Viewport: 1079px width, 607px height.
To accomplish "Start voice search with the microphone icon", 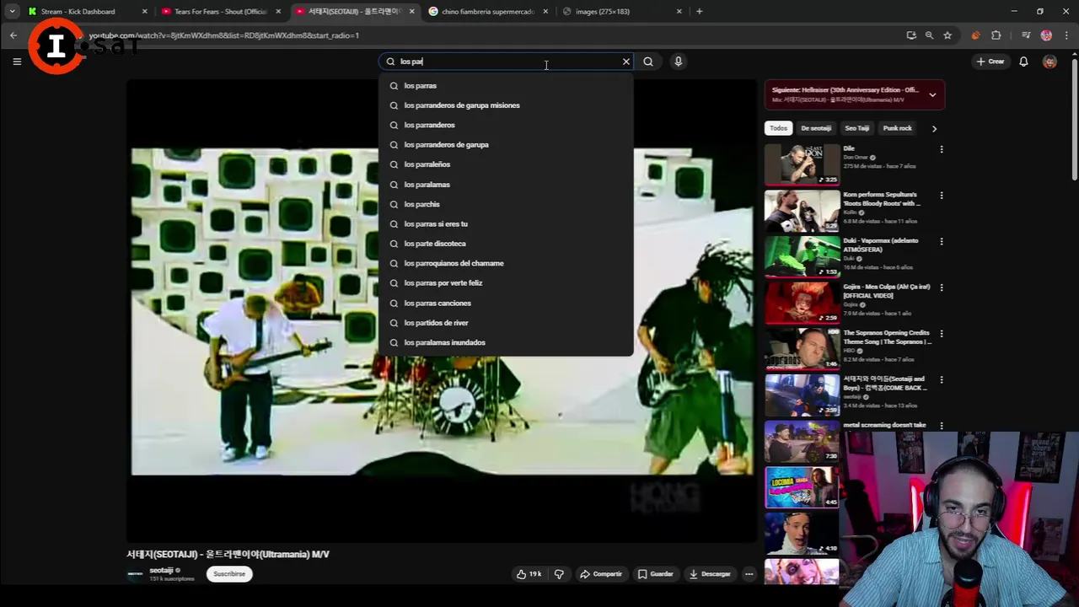I will tap(678, 62).
